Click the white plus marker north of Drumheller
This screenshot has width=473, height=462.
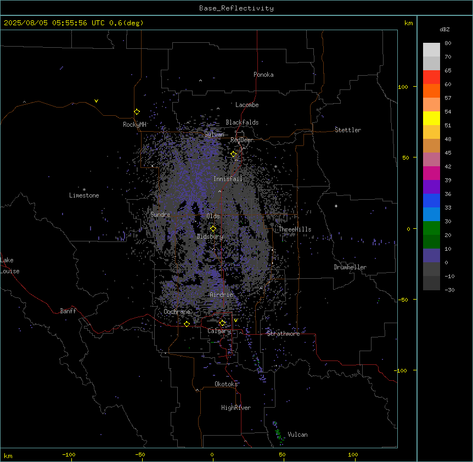[336, 206]
